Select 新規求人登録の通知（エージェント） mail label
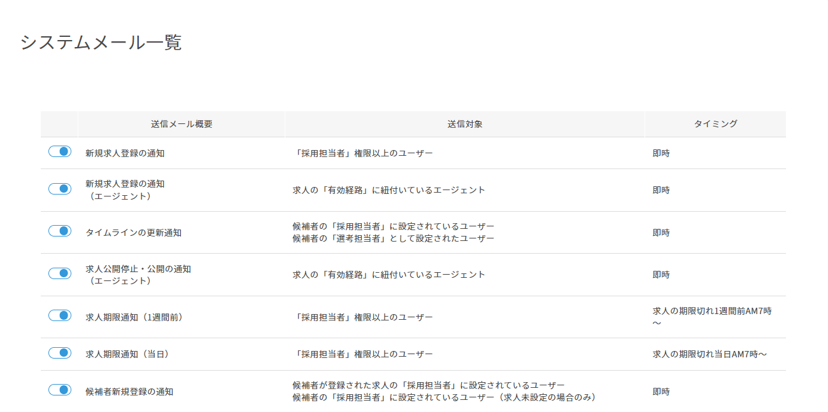The width and height of the screenshot is (828, 412). click(x=125, y=190)
